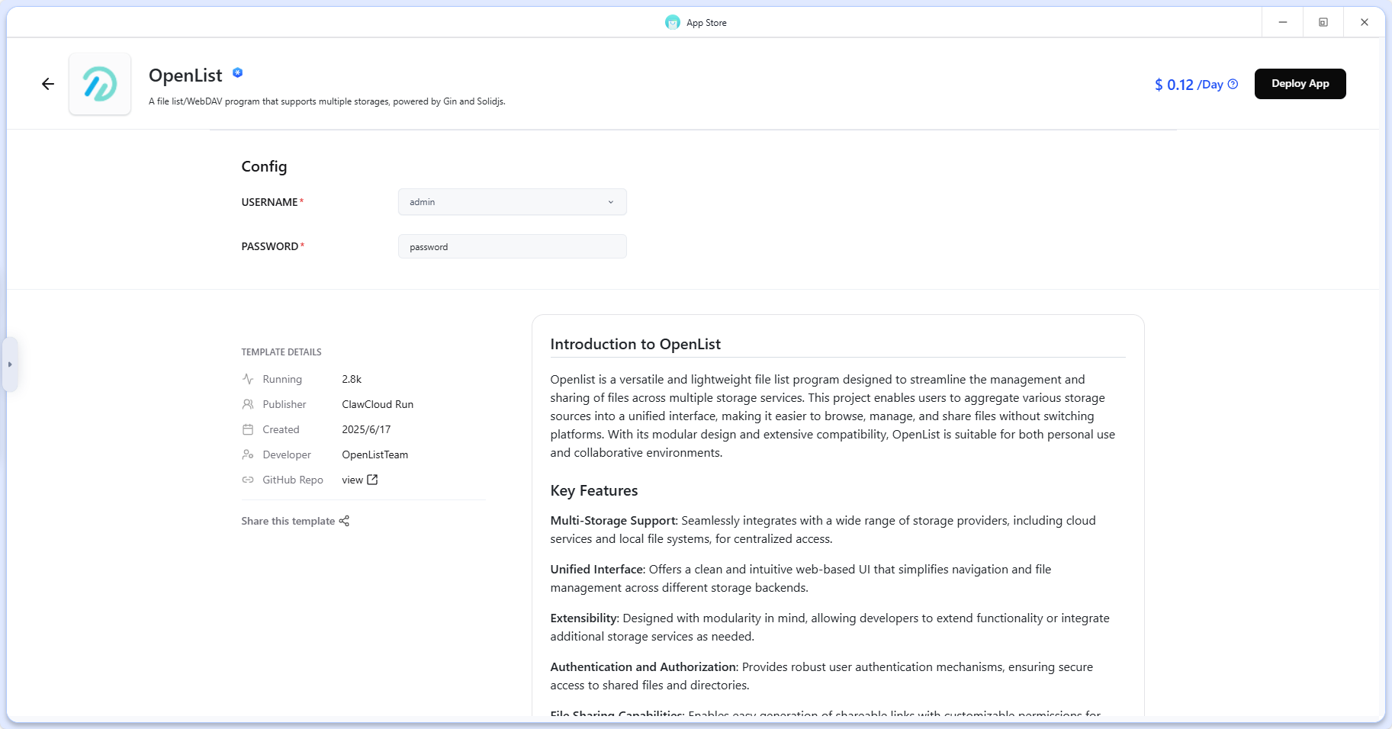The height and width of the screenshot is (729, 1392).
Task: Click the GitHub Repo link icon
Action: (x=248, y=480)
